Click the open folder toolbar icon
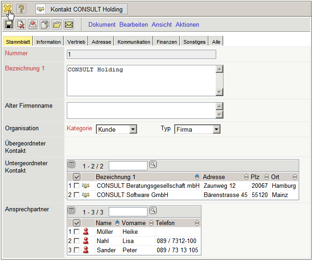313x261 pixels. pyautogui.click(x=57, y=24)
